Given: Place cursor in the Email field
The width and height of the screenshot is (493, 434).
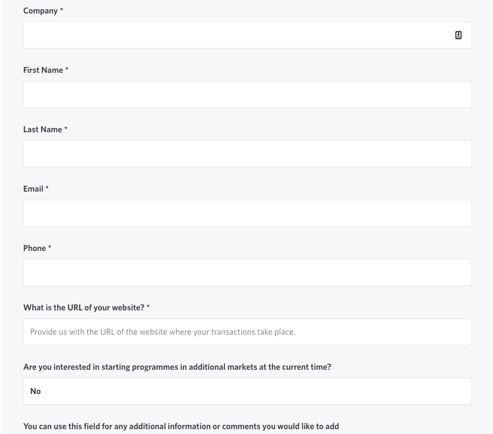Looking at the screenshot, I should coord(247,213).
